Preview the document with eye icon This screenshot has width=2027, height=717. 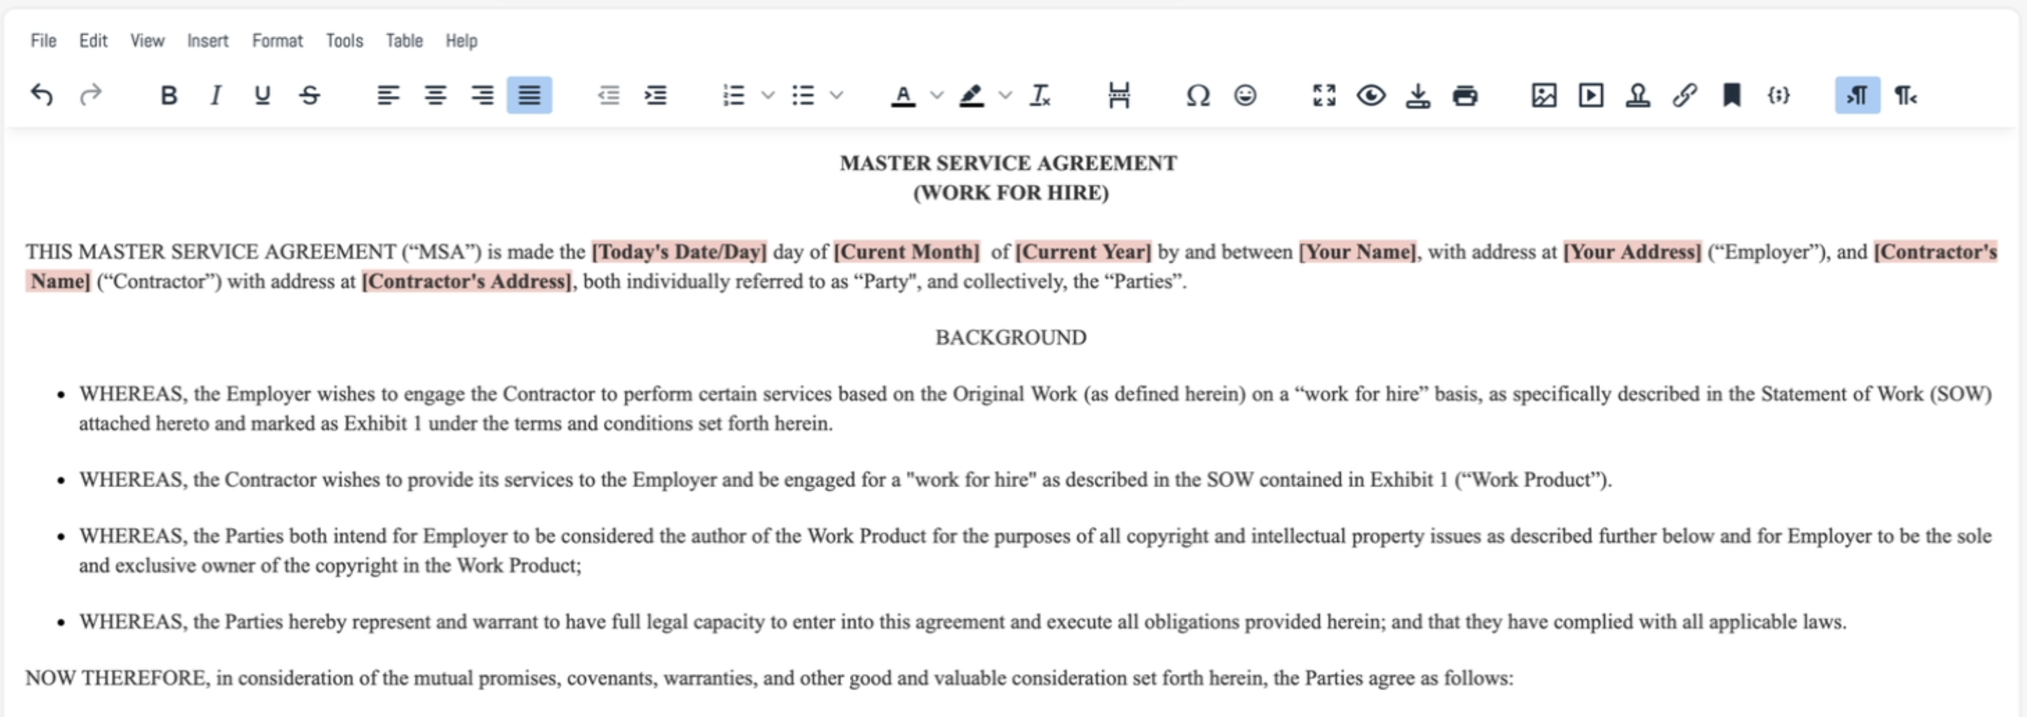(x=1371, y=95)
